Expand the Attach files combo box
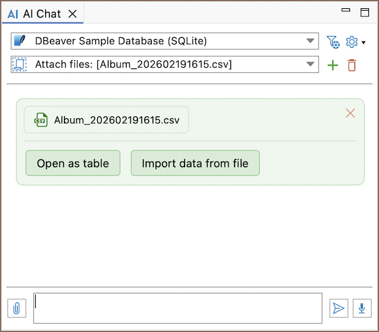 click(x=310, y=64)
